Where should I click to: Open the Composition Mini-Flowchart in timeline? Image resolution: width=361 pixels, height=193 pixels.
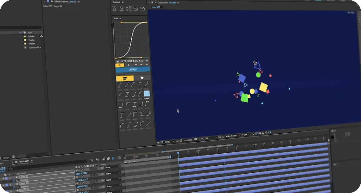(x=91, y=160)
